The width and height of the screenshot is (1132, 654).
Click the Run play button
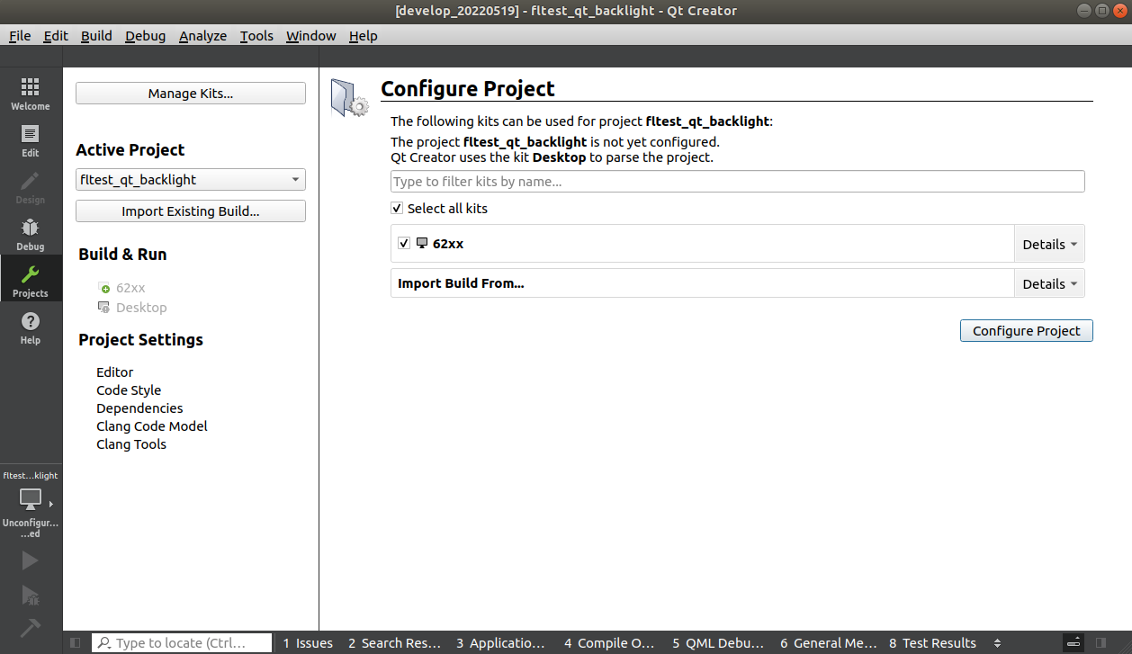30,560
